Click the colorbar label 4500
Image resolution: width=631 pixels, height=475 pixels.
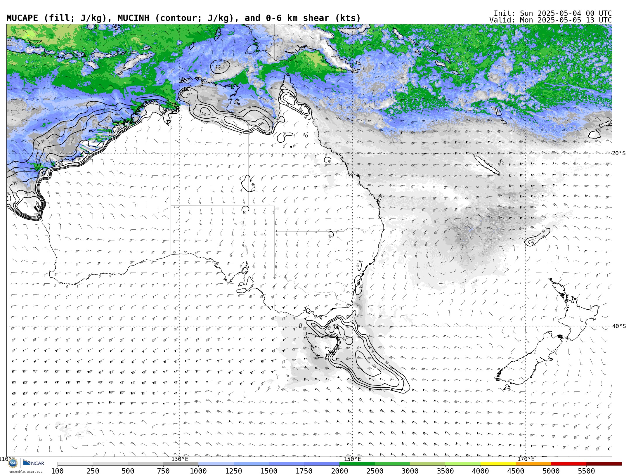click(516, 471)
